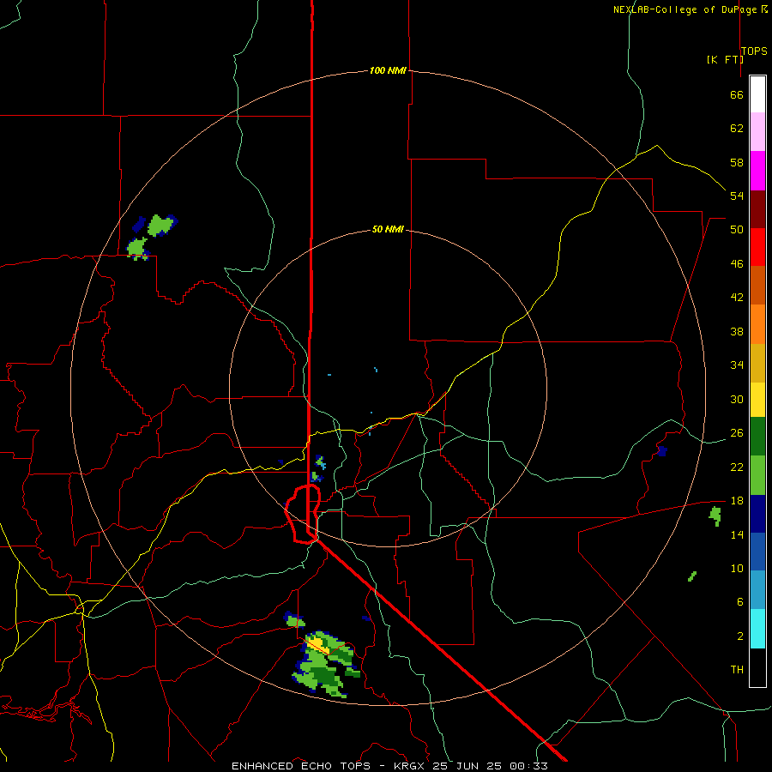Click the navy blue legend swatch
The image size is (772, 772).
click(757, 514)
